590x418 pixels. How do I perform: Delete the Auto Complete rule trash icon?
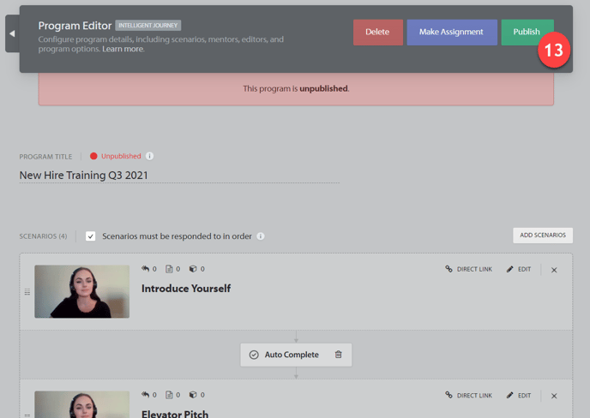339,355
